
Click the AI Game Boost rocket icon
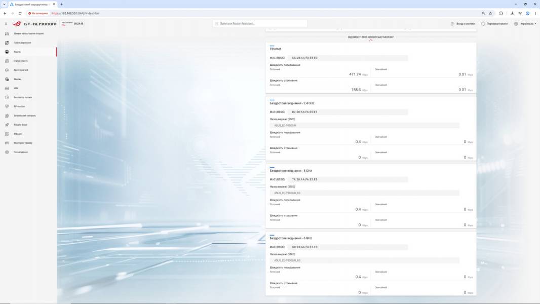(x=7, y=125)
